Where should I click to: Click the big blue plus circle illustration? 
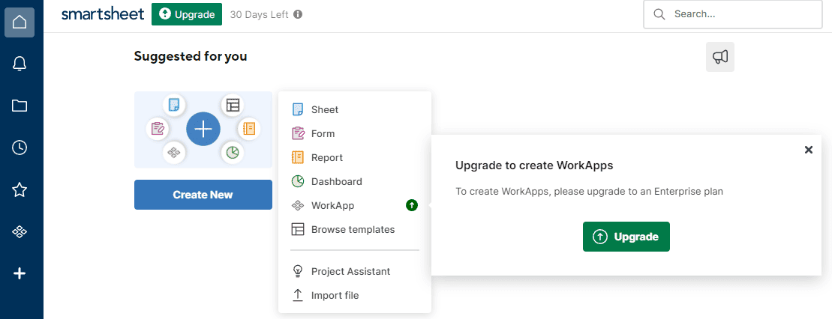coord(203,129)
